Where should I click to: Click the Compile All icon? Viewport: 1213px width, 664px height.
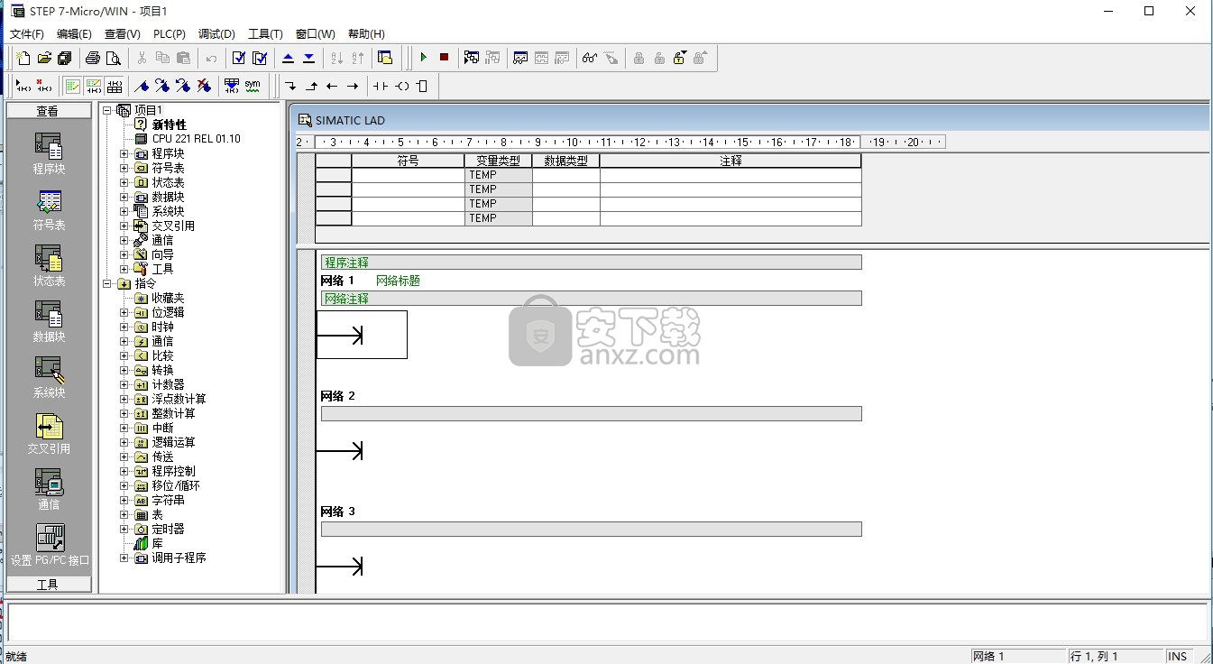tap(260, 58)
